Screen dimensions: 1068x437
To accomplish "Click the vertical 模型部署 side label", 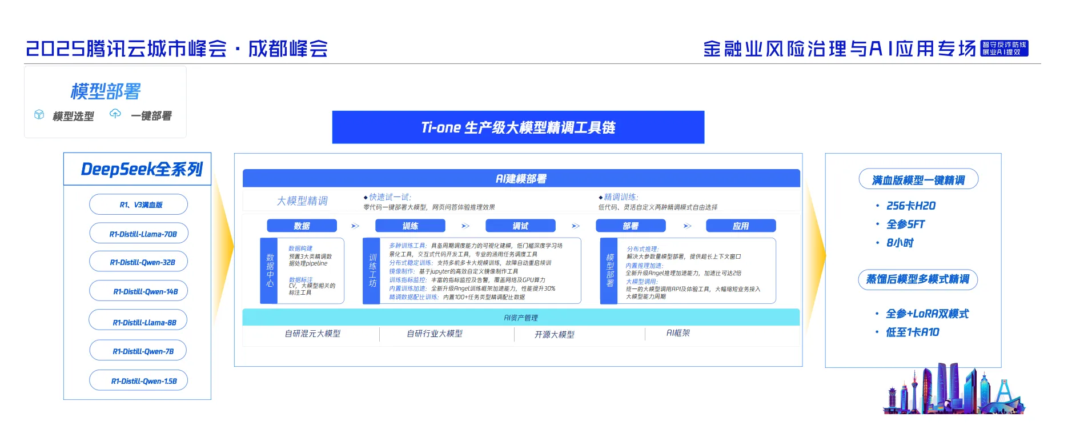I will 609,271.
